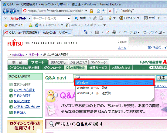The width and height of the screenshot is (167, 133).
Task: Open the ログイン toolbar menu
Action: 129,18
